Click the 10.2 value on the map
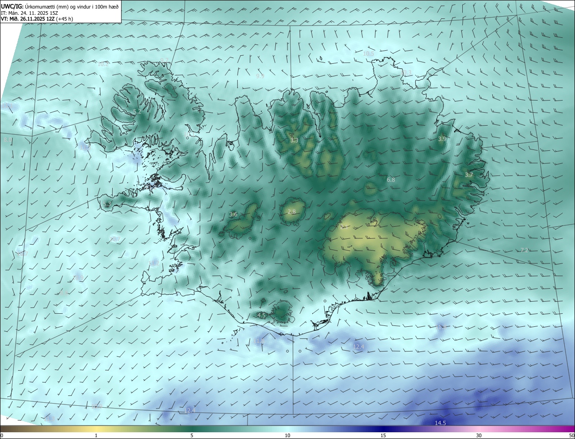The width and height of the screenshot is (575, 439). [103, 64]
